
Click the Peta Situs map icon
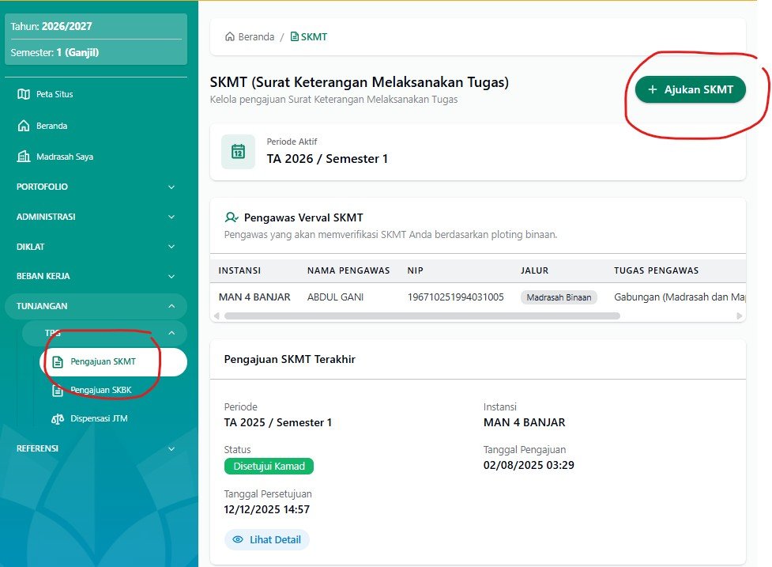24,94
